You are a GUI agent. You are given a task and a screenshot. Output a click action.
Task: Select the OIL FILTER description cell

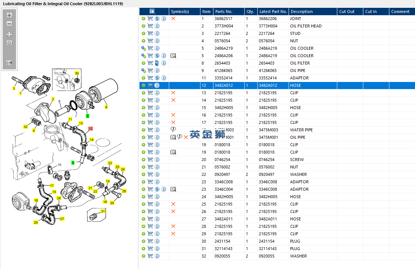[300, 63]
